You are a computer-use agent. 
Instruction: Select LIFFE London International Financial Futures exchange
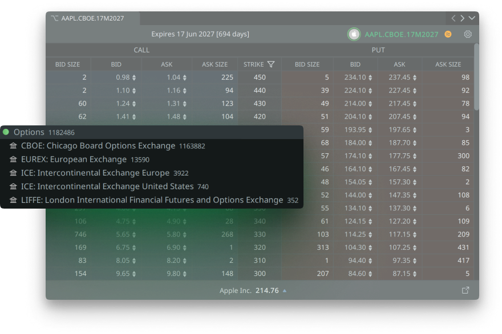pos(152,200)
